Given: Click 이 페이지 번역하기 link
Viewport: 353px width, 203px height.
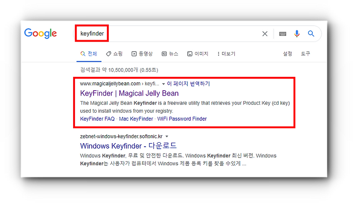Looking at the screenshot, I should pos(188,84).
